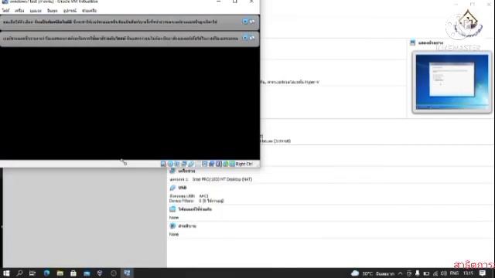
Task: Open Task View from taskbar
Action: (32, 273)
